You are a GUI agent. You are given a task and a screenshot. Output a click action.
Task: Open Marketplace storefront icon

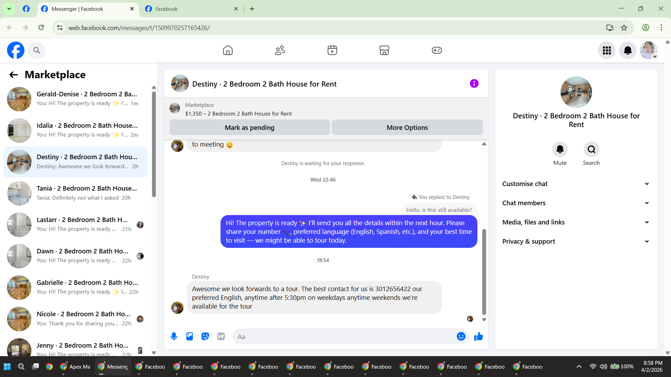click(384, 50)
